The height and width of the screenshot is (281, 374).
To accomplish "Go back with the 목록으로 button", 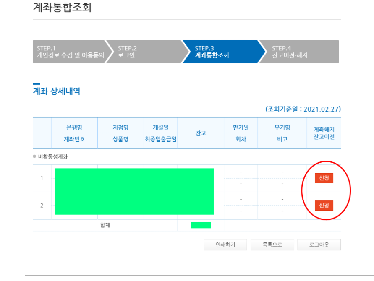I will [272, 245].
